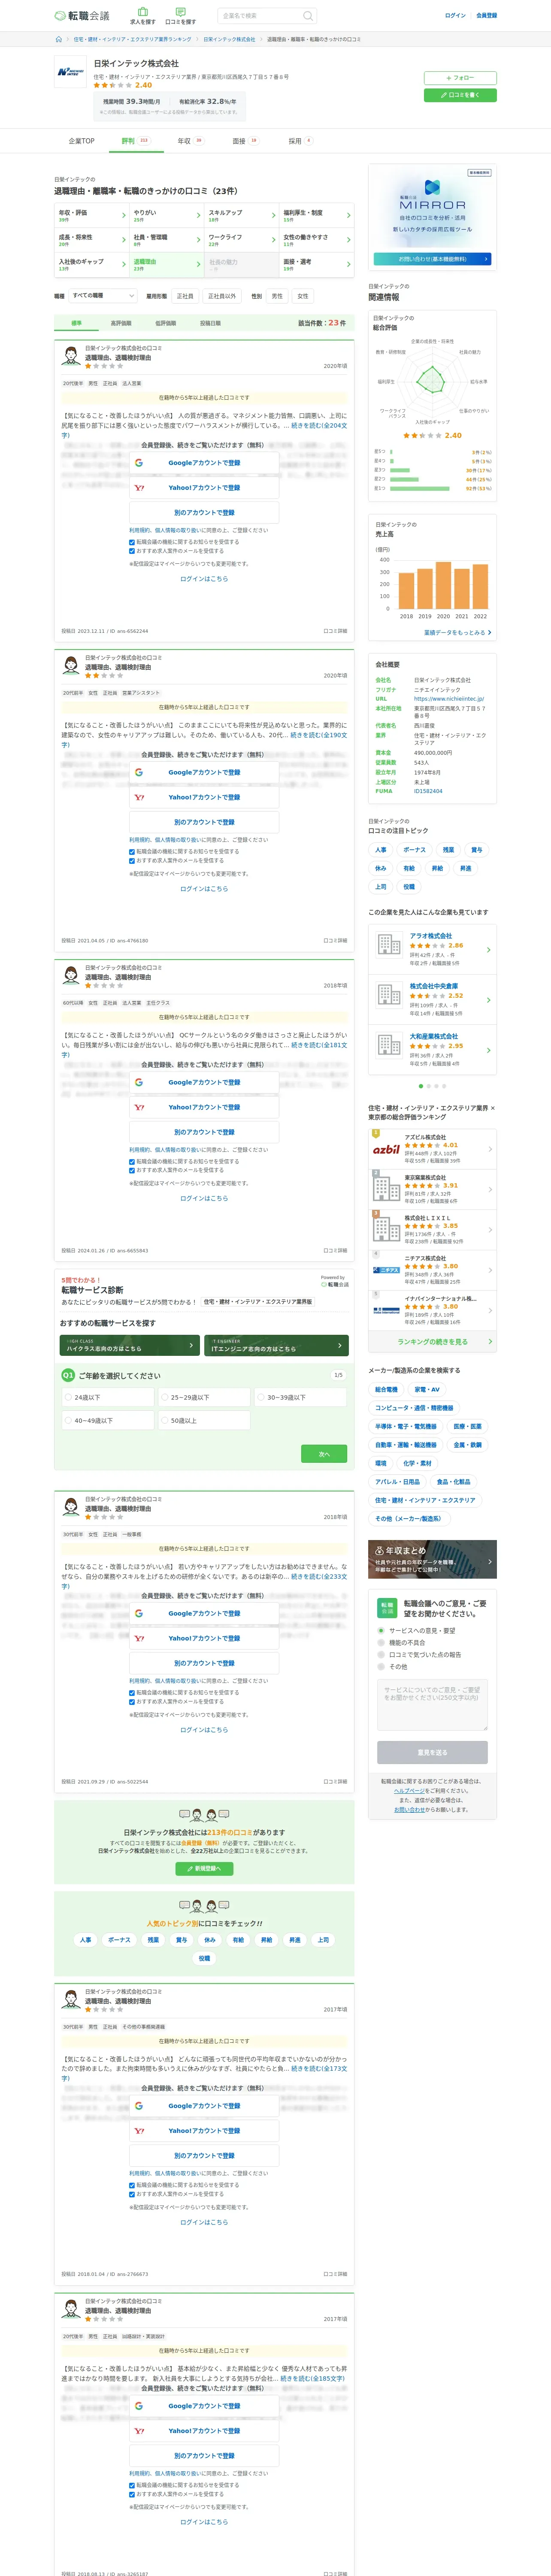
Task: Switch to 面接 tab
Action: pos(245,141)
